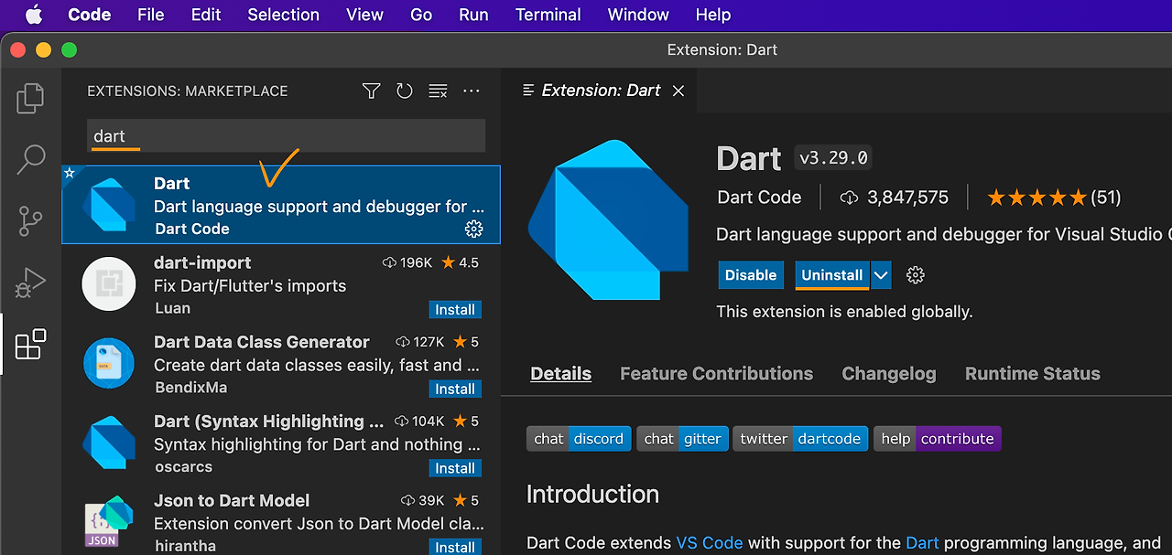
Task: Open Views and More Actions ellipsis
Action: click(472, 91)
